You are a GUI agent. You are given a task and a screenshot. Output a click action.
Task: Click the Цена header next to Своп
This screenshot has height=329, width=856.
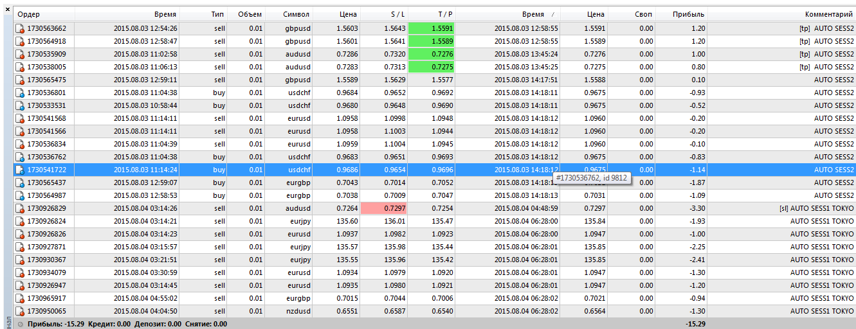(x=584, y=14)
